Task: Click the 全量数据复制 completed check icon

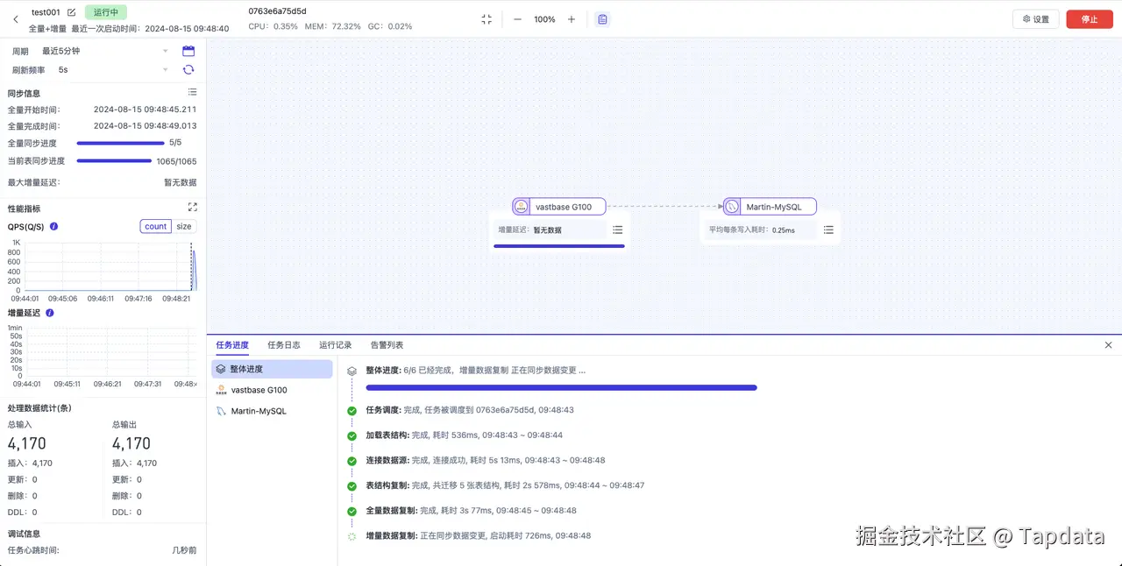Action: click(x=352, y=511)
